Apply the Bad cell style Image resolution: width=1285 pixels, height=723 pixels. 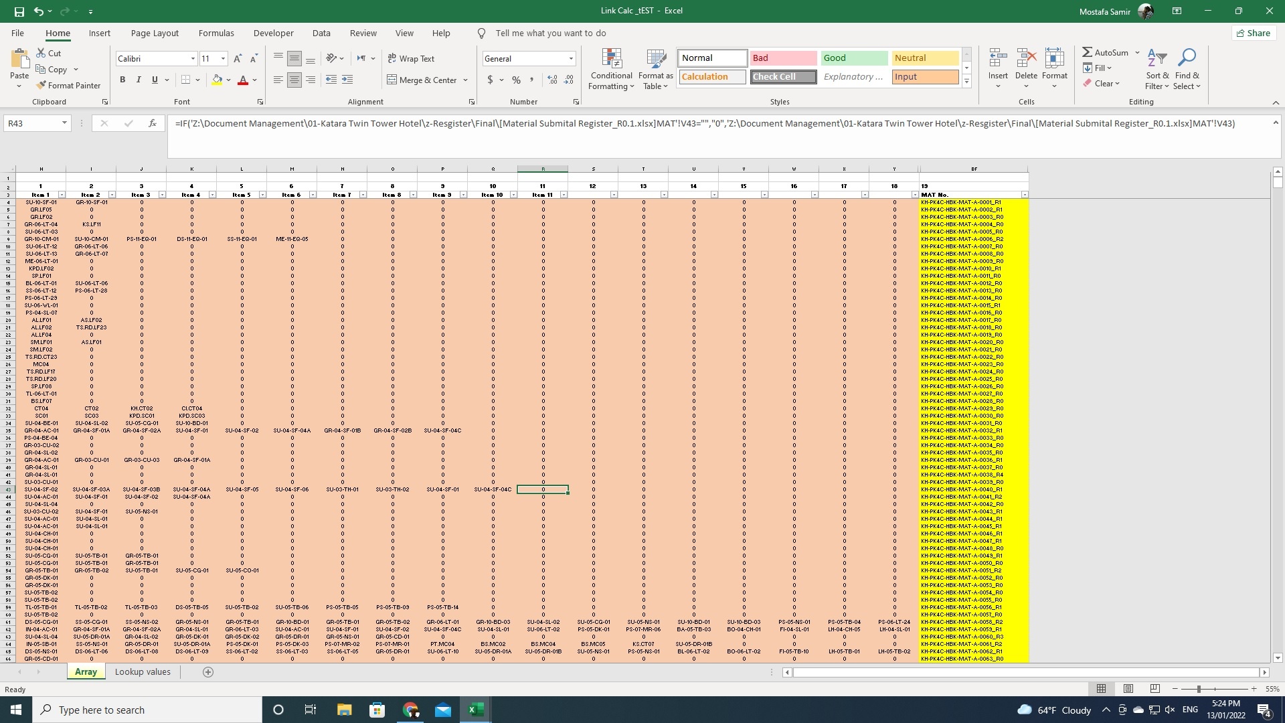pos(783,58)
